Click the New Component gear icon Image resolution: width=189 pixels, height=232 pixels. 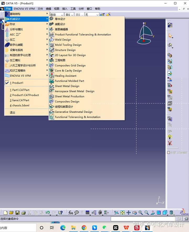coord(170,55)
